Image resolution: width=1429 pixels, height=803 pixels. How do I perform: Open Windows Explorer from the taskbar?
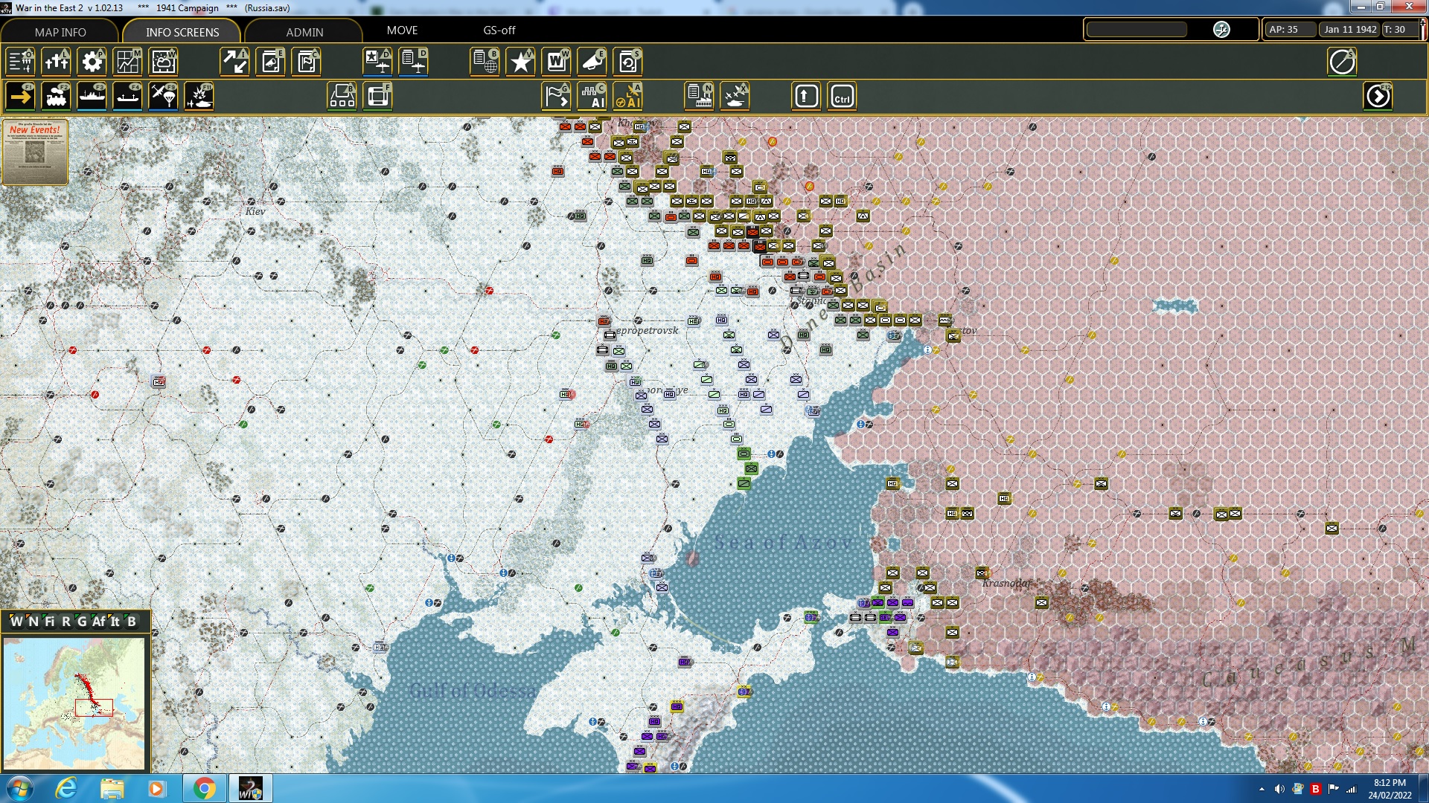(x=112, y=788)
